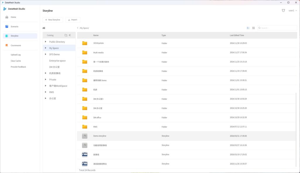The image size is (300, 173).
Task: Expand the Public Directory tree node
Action: point(46,42)
